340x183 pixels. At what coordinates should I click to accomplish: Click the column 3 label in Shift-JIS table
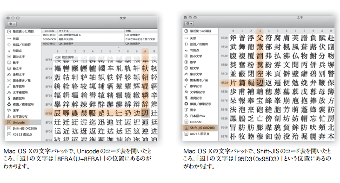click(x=260, y=31)
